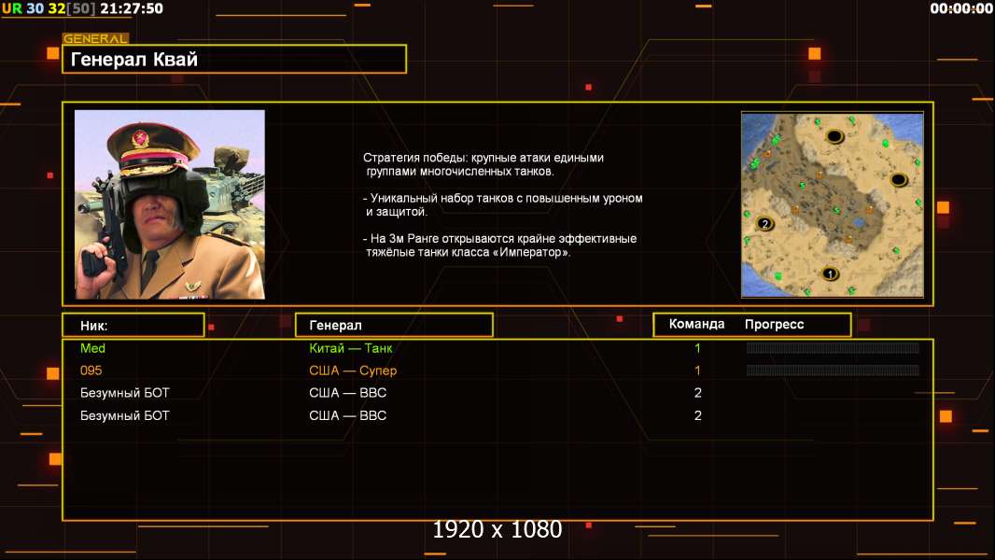Select player name 'Med'
Image resolution: width=995 pixels, height=560 pixels.
pyautogui.click(x=92, y=348)
